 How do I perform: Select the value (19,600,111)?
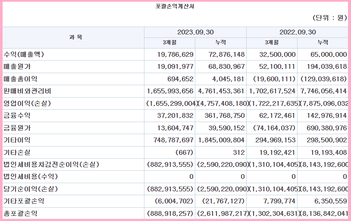click(274, 79)
